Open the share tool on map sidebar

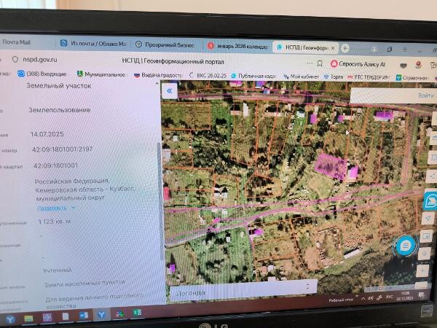point(432,176)
